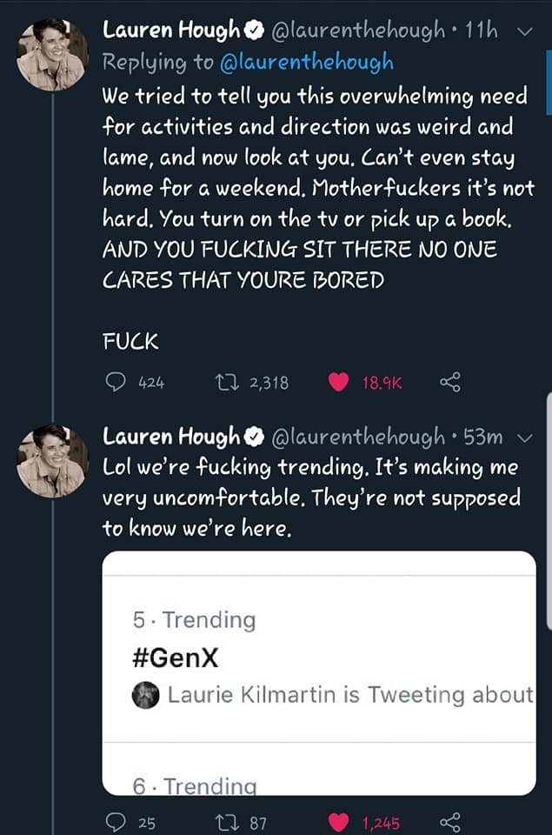
Task: Like the tweet with 18.9K likes
Action: tap(342, 382)
